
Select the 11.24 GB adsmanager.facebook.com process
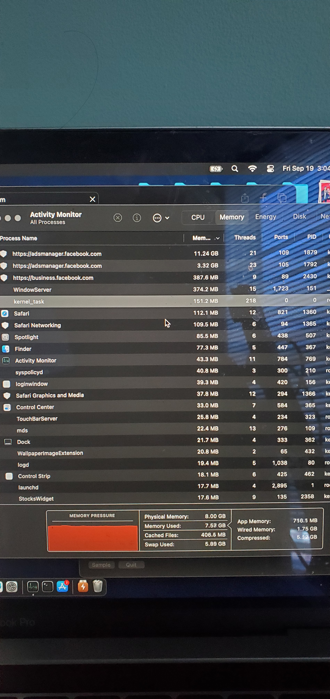pyautogui.click(x=165, y=254)
